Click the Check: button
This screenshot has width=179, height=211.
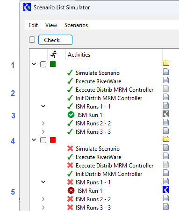click(55, 40)
